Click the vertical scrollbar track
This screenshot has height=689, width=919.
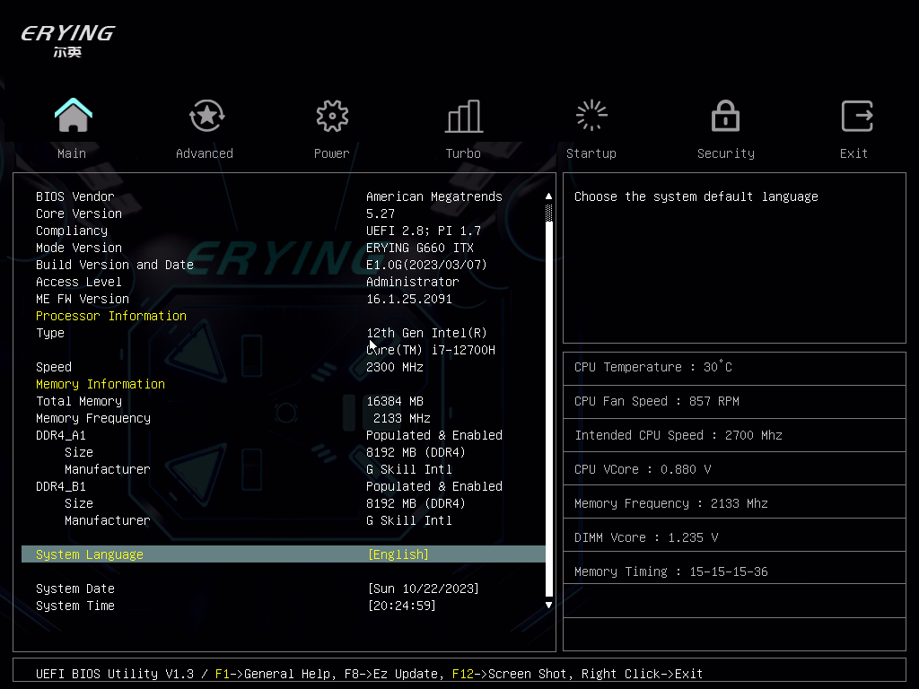click(549, 404)
